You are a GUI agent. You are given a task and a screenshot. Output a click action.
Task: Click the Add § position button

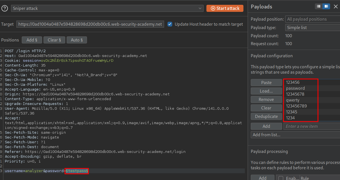click(x=32, y=40)
